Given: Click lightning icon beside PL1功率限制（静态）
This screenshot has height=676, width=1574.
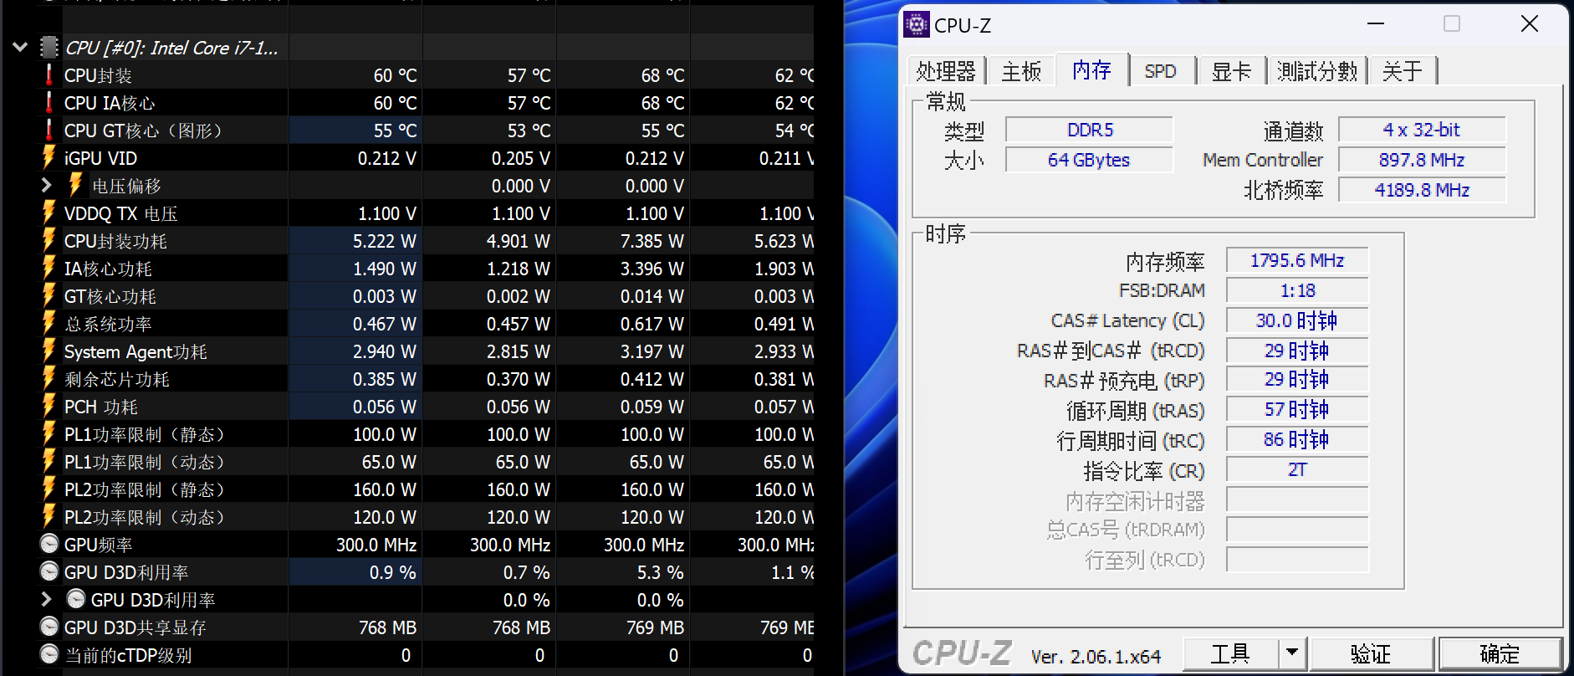Looking at the screenshot, I should [49, 434].
